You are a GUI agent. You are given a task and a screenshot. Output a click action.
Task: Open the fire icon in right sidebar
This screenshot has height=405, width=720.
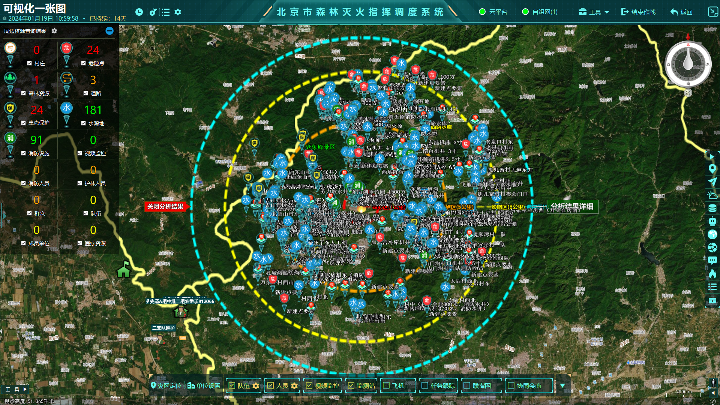click(x=712, y=274)
